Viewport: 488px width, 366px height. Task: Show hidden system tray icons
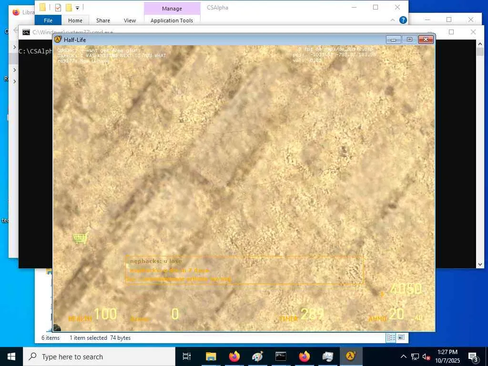pos(403,356)
